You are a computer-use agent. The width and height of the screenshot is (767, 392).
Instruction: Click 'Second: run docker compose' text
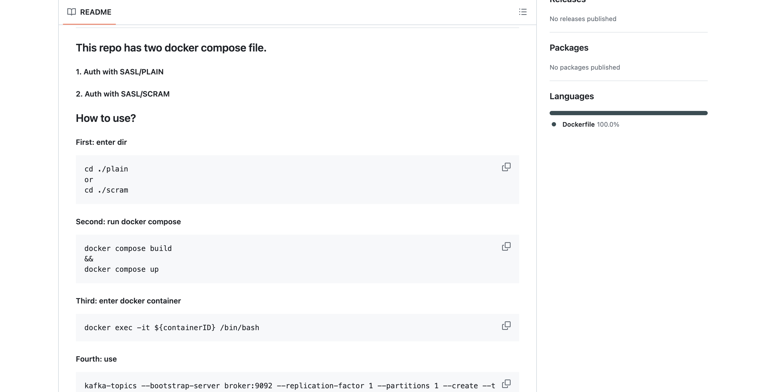click(128, 222)
